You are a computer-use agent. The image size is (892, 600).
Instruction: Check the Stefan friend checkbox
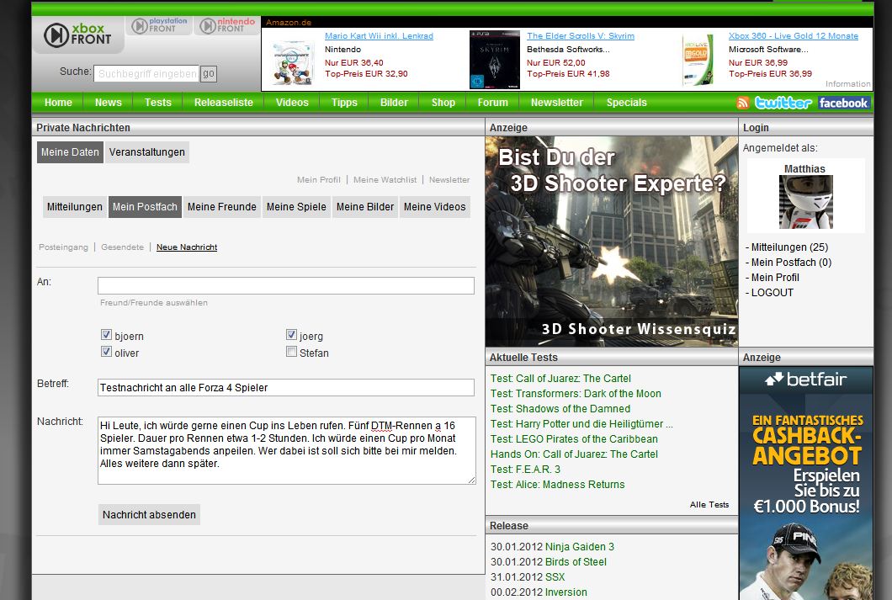[x=291, y=352]
